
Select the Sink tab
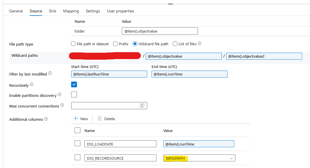pos(52,11)
